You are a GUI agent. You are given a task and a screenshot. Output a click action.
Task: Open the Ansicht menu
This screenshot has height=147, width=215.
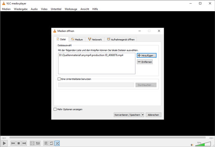pos(85,9)
